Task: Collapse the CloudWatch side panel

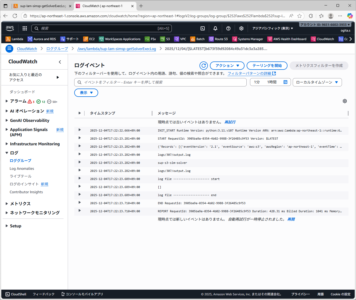Action: click(60, 62)
